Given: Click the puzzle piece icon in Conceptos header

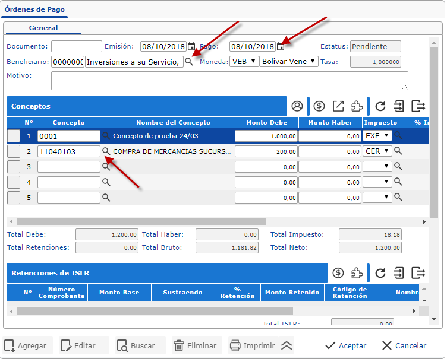Looking at the screenshot, I should click(357, 106).
